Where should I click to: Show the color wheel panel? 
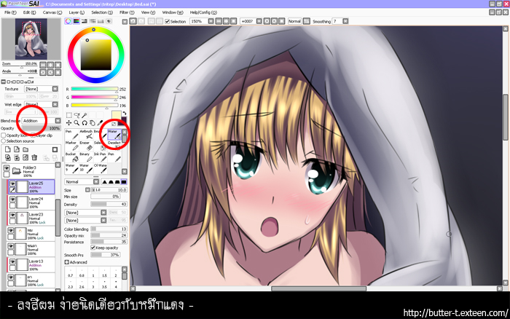(x=68, y=21)
